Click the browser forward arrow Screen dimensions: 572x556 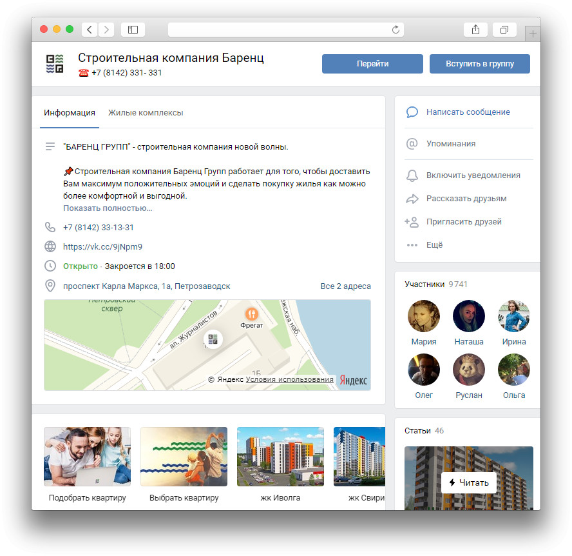[106, 30]
